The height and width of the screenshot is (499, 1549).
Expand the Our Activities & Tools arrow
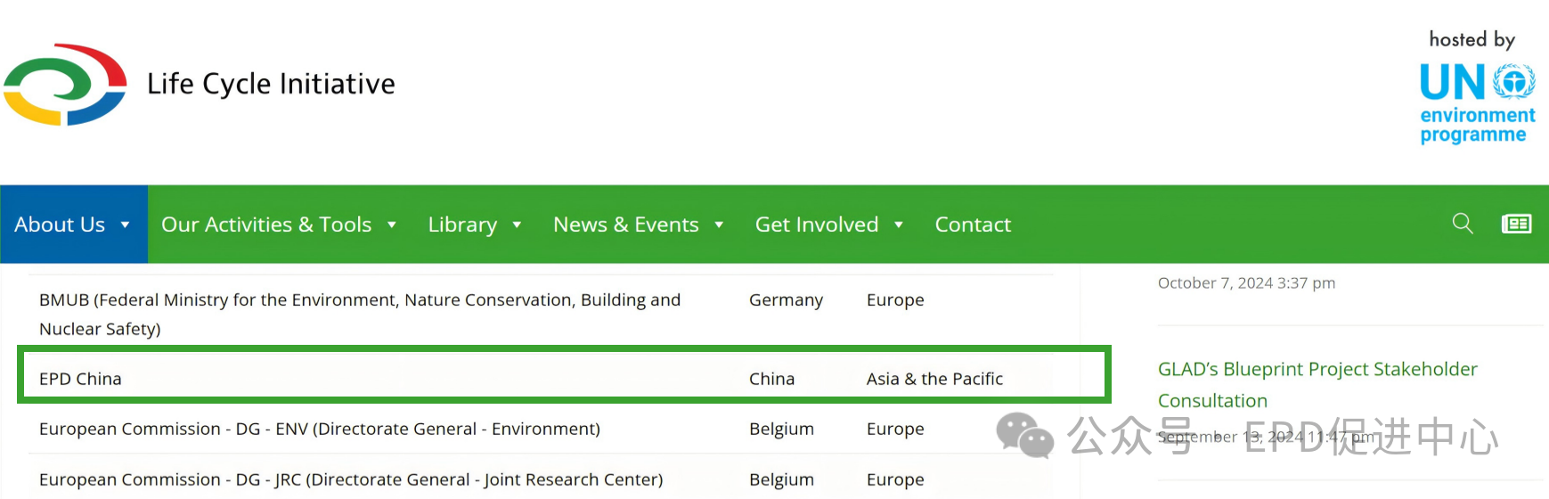click(391, 225)
